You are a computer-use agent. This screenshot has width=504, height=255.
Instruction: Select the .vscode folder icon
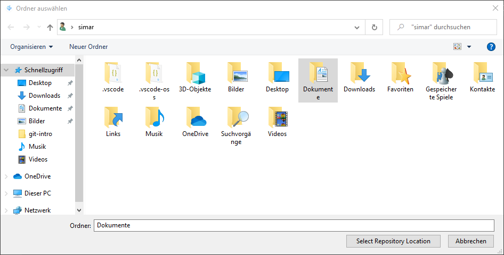pyautogui.click(x=113, y=73)
